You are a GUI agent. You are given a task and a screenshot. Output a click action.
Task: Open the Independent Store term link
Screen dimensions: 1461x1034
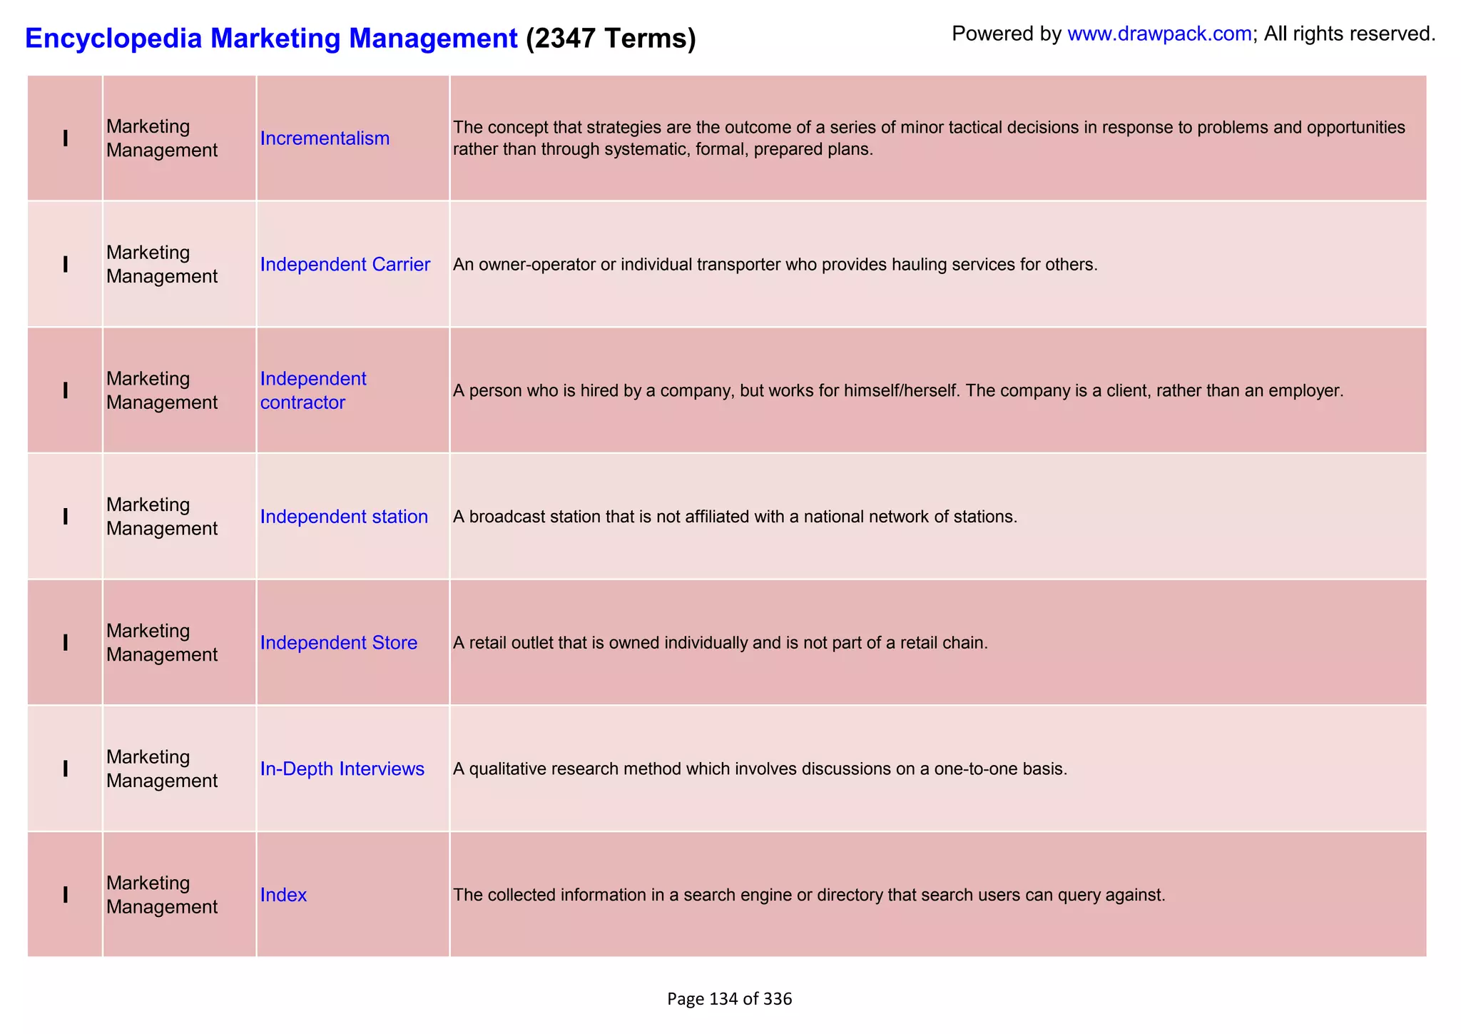click(x=339, y=643)
